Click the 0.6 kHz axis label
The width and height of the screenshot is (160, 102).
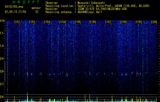2,97
